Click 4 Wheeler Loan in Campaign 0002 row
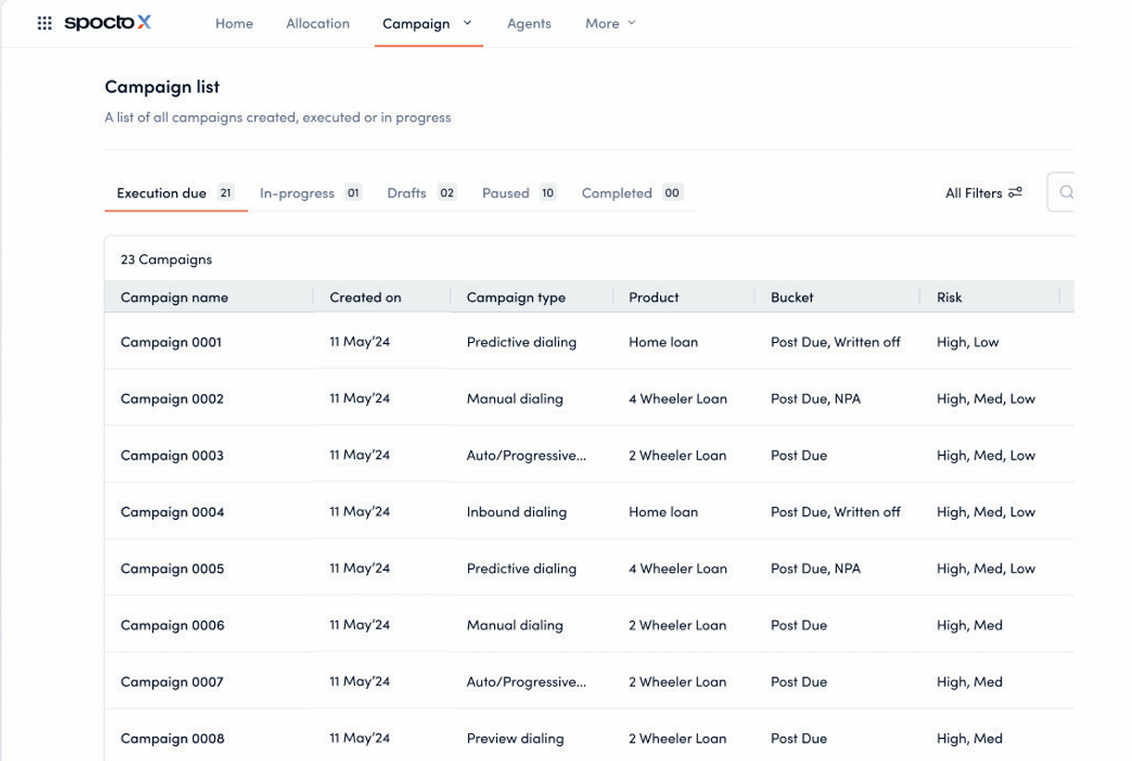The height and width of the screenshot is (761, 1132). pyautogui.click(x=678, y=399)
